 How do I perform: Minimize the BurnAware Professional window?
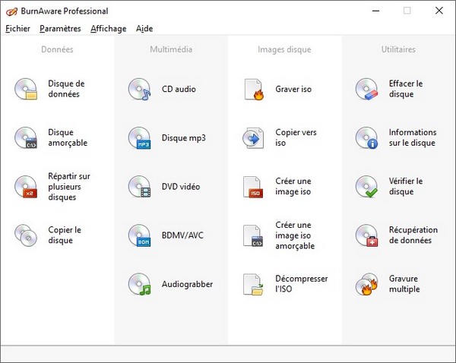pos(375,11)
